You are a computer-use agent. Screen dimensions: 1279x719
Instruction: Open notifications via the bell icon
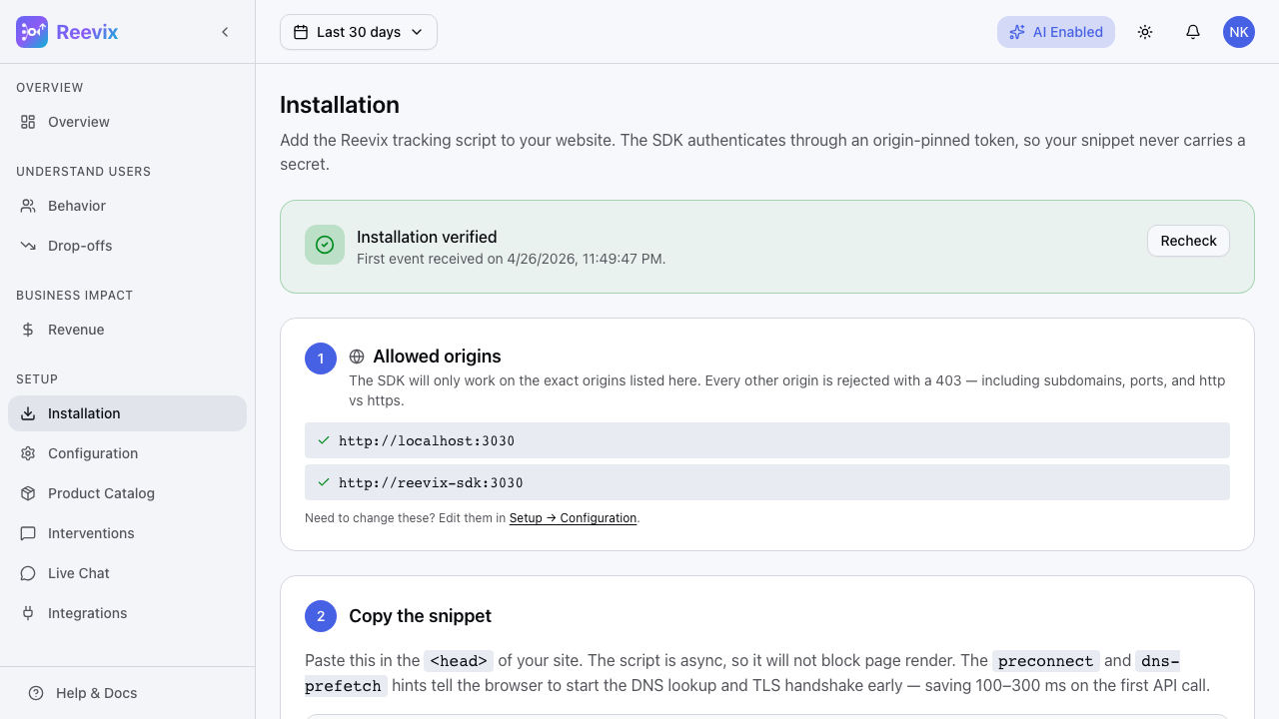pyautogui.click(x=1193, y=32)
